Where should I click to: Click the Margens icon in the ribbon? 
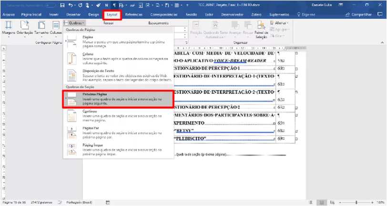point(8,28)
